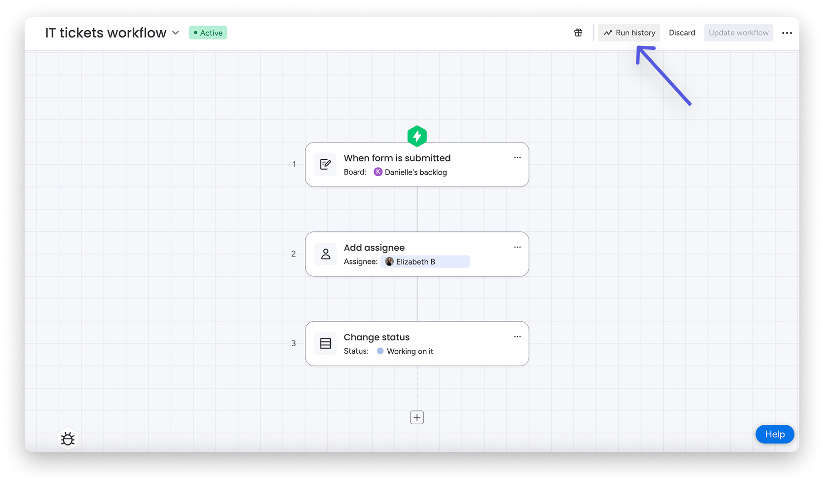
Task: Add a new step with plus button
Action: [417, 417]
